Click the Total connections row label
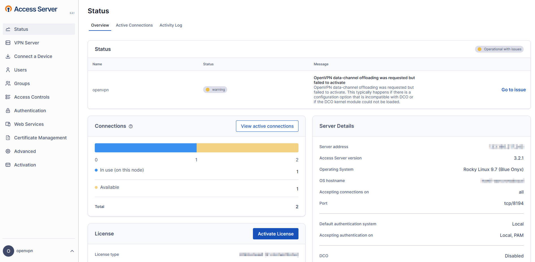Viewport: 535px width, 262px height. click(x=100, y=207)
